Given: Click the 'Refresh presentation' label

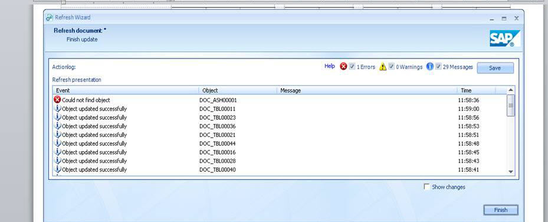Looking at the screenshot, I should [77, 80].
